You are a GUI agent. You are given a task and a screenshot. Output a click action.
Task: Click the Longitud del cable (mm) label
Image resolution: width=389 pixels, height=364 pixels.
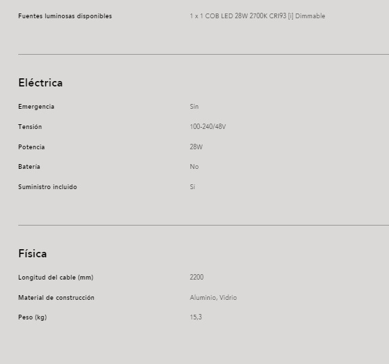point(56,278)
